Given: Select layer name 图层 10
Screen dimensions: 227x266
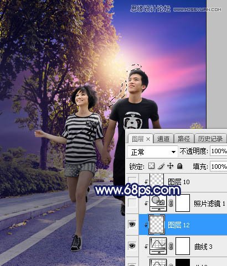Looking at the screenshot, I should tap(179, 182).
